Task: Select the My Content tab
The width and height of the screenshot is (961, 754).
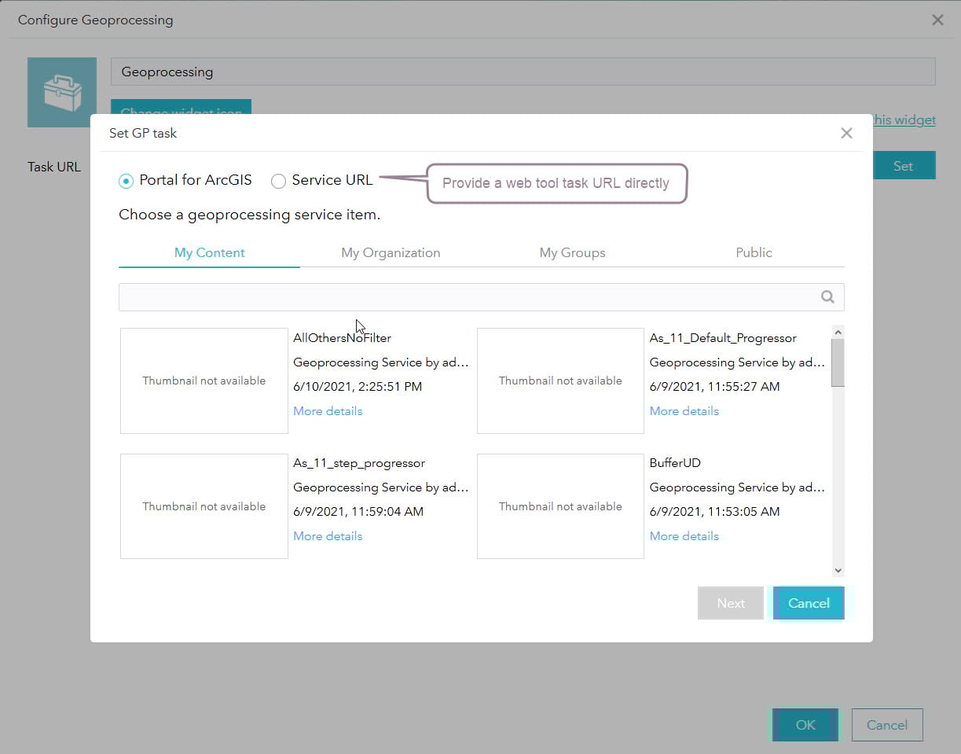Action: (x=209, y=252)
